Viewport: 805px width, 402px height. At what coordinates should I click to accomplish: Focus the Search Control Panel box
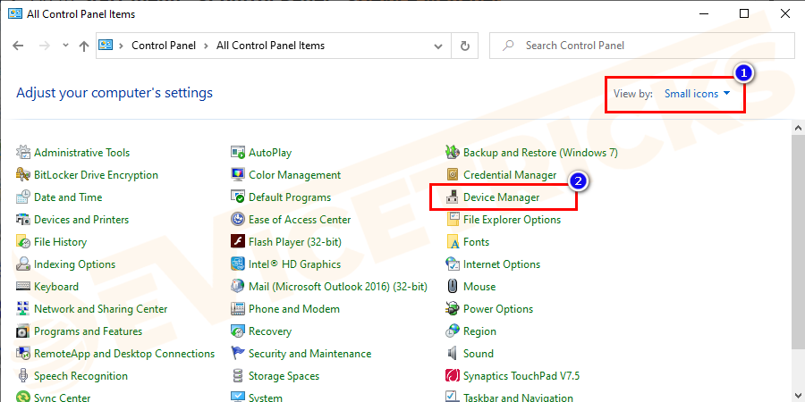click(x=641, y=46)
